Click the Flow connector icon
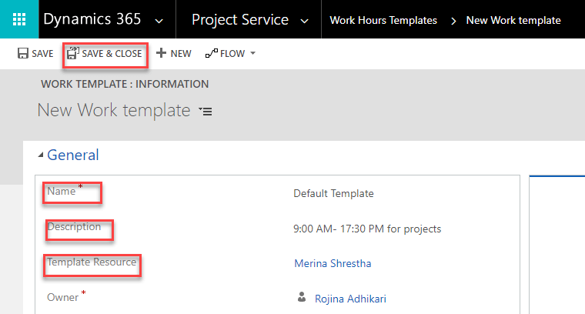This screenshot has height=314, width=585. [x=212, y=54]
